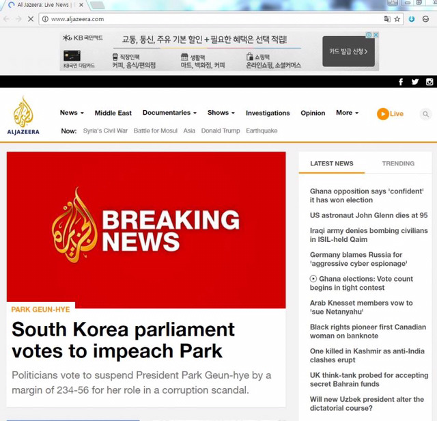Image resolution: width=437 pixels, height=421 pixels.
Task: Open Syria's Civil War topic link
Action: [x=105, y=131]
